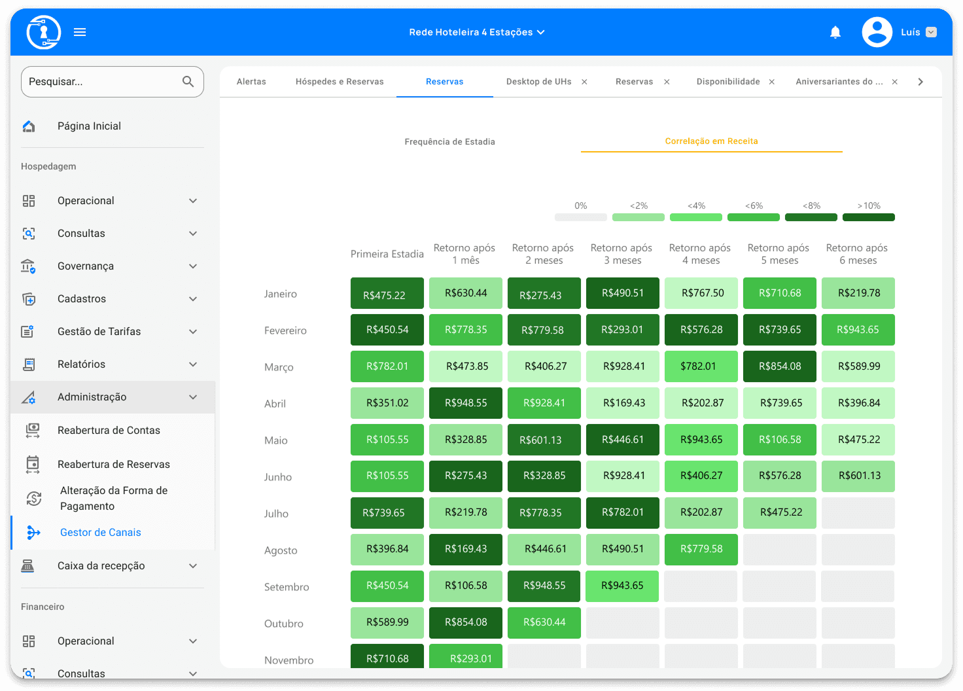Click the Gestor de Canais icon
Image resolution: width=963 pixels, height=691 pixels.
coord(33,533)
